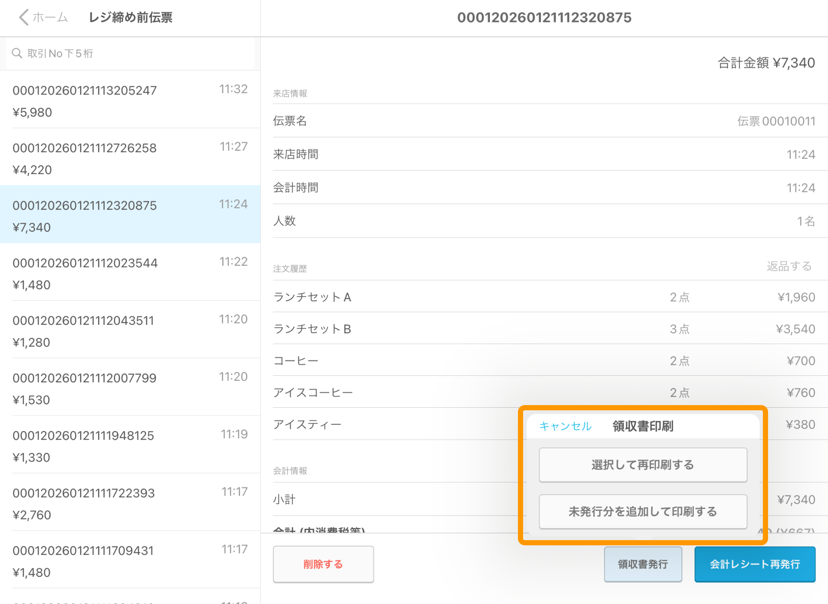This screenshot has width=828, height=604.
Task: Cancel the 領収書印刷 dialog with キャンセル
Action: pos(565,426)
